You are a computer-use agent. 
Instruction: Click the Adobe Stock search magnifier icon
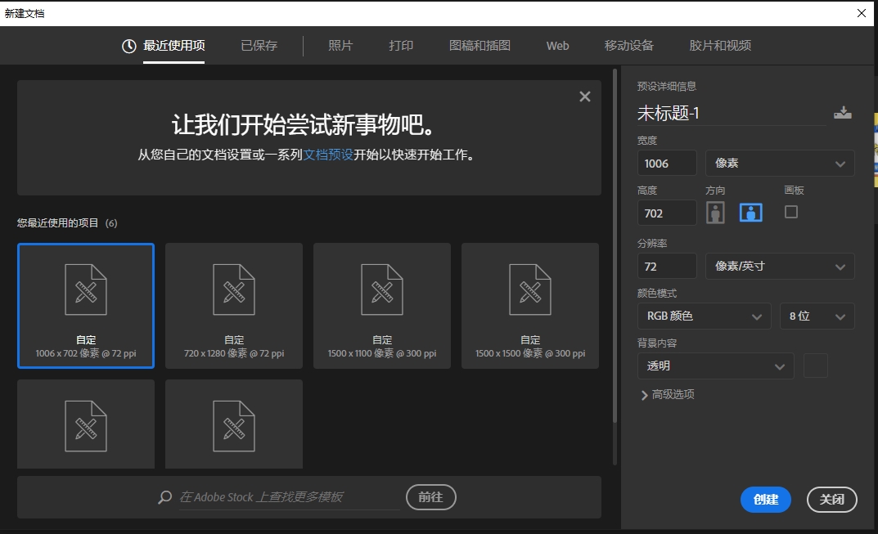coord(165,497)
